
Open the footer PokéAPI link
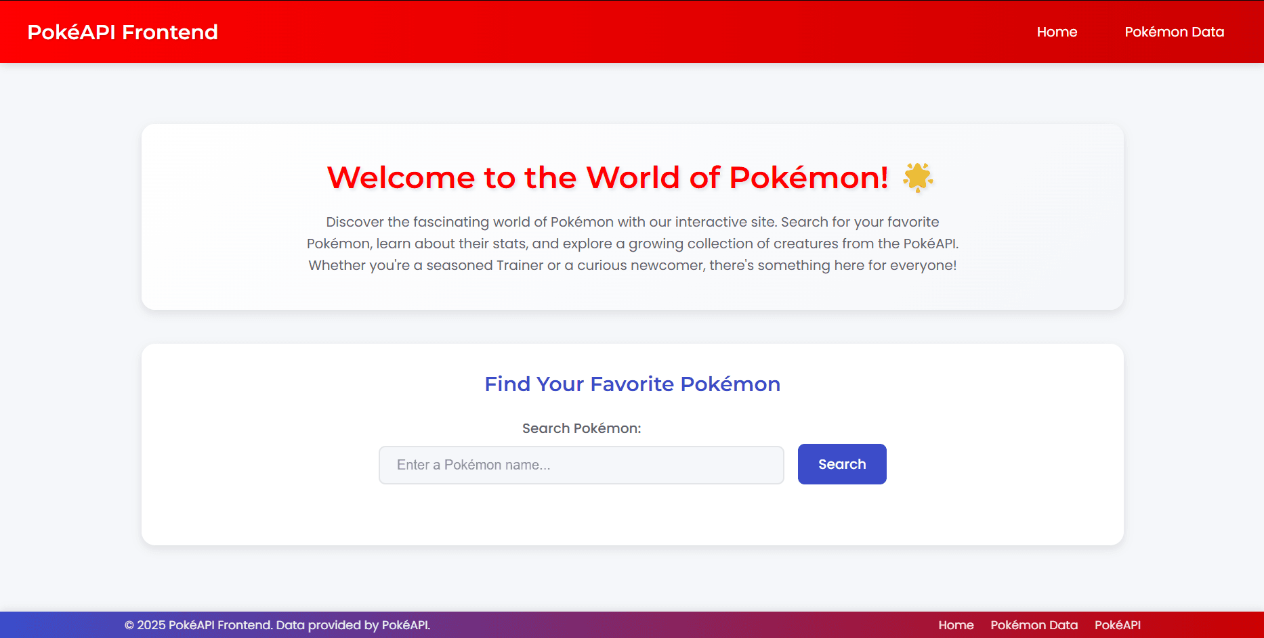pos(1118,625)
